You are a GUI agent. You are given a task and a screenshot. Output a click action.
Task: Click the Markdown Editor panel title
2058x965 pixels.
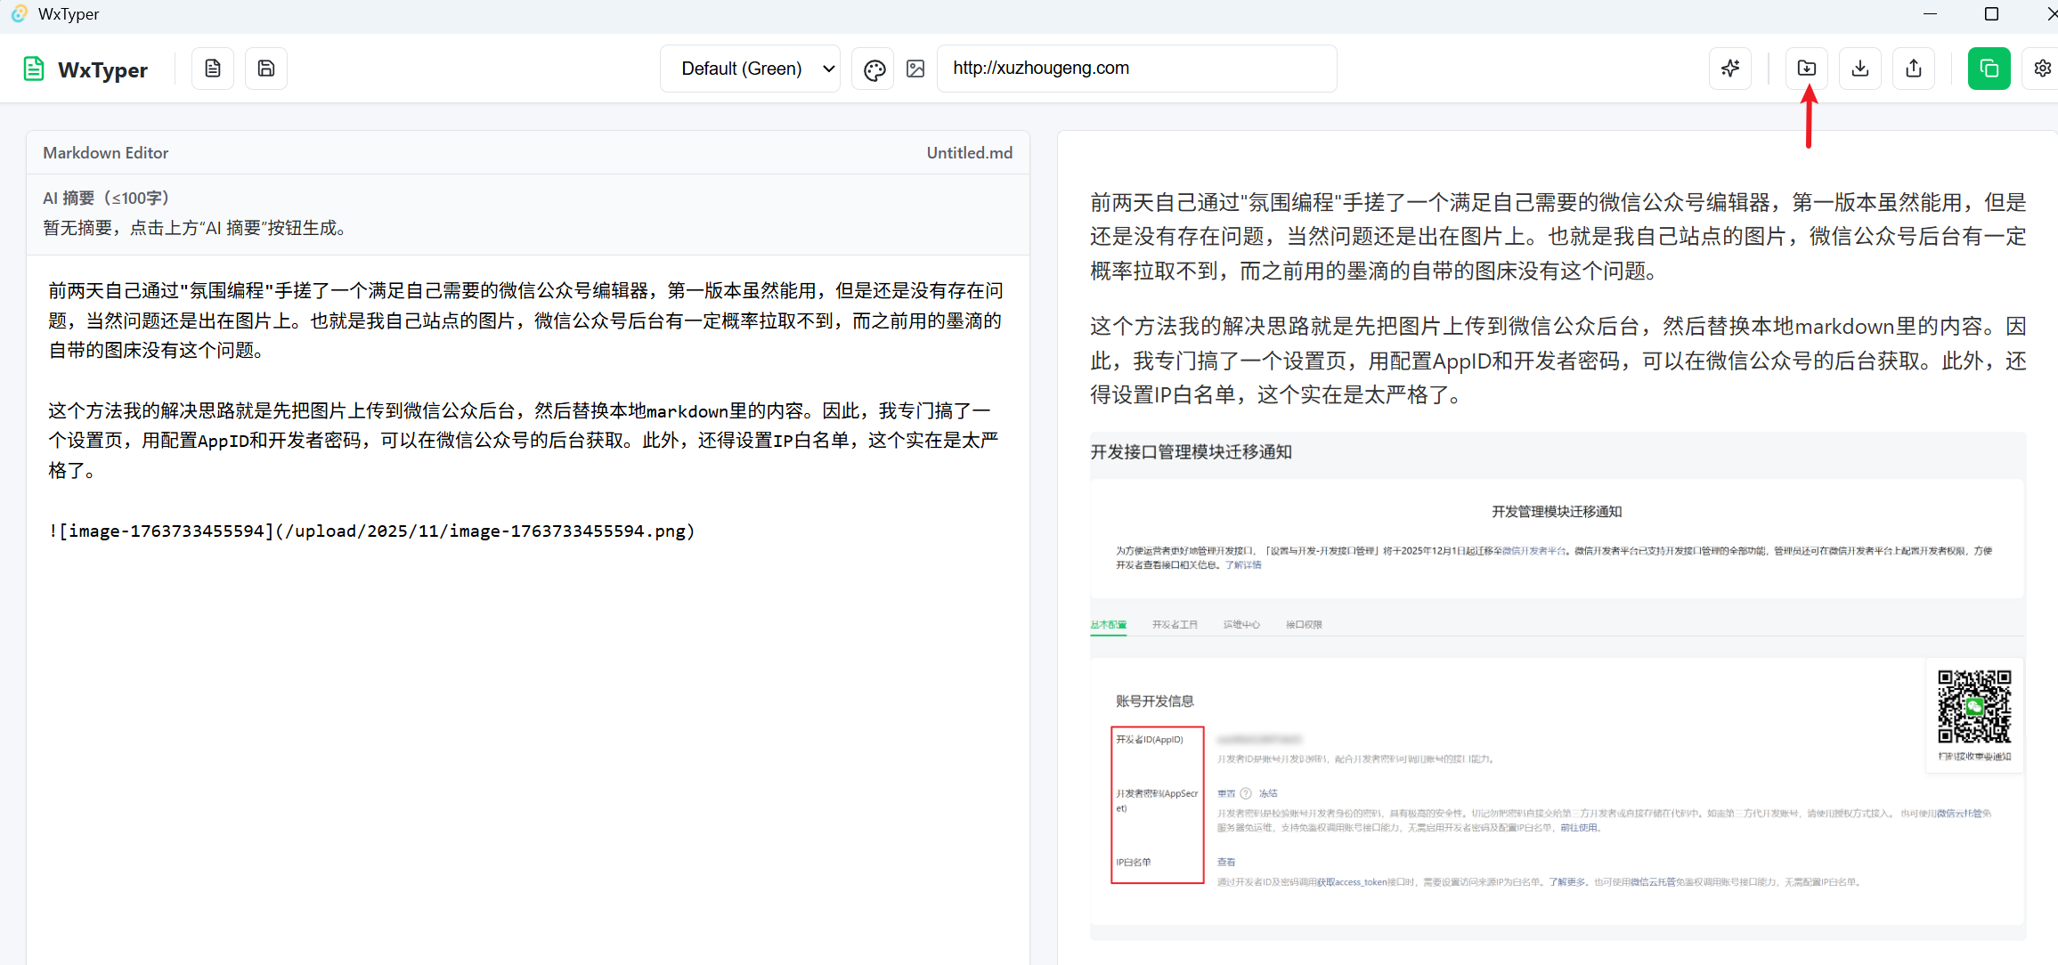(x=106, y=153)
